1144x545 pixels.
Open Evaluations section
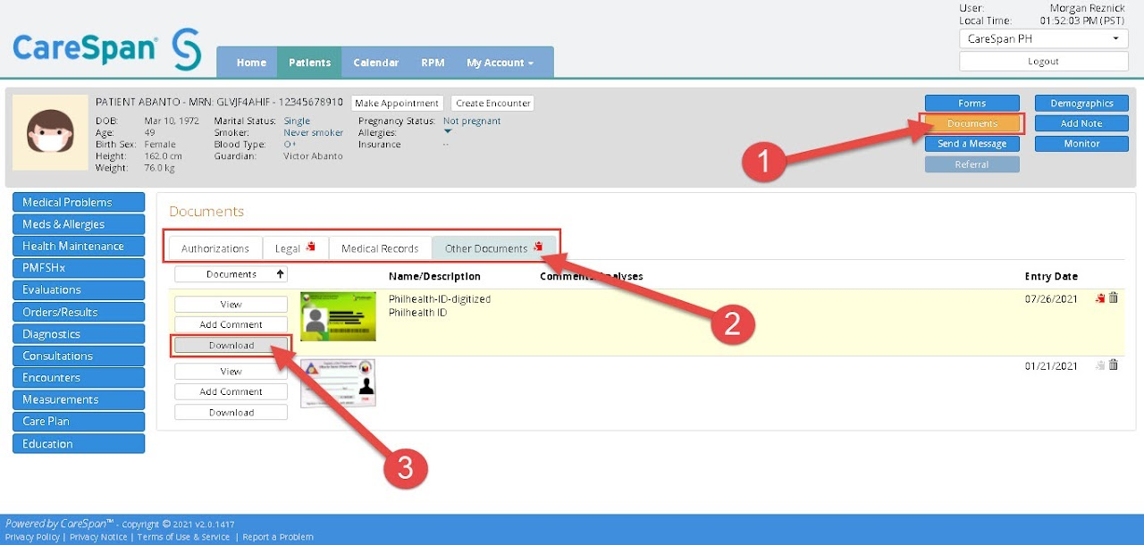(x=79, y=289)
